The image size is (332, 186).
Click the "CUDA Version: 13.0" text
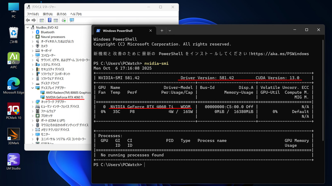[277, 78]
